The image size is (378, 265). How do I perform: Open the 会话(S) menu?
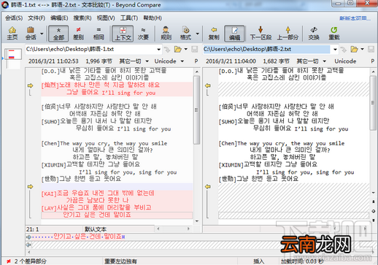point(14,18)
